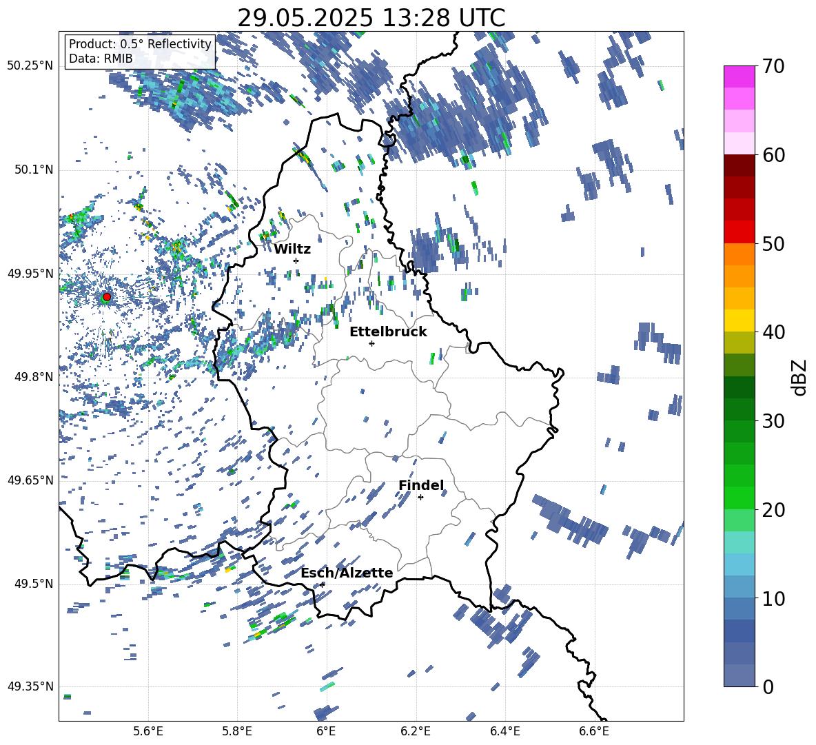
Task: Click the 30 tick on colorbar
Action: [773, 421]
